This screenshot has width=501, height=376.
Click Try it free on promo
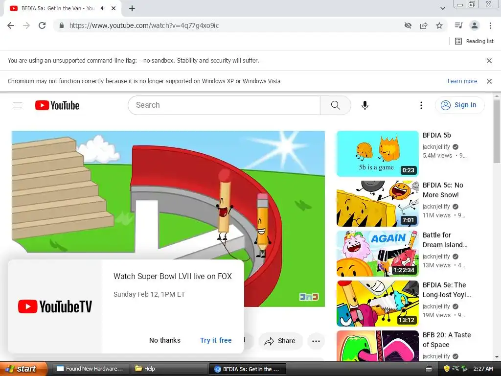(x=216, y=341)
